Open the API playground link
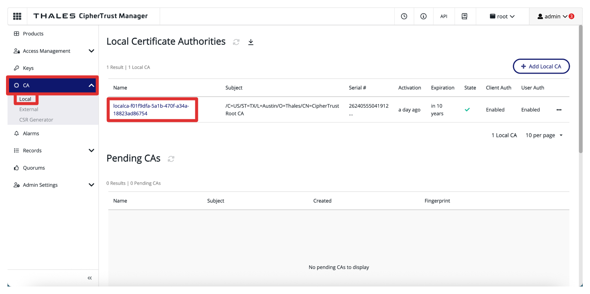 (444, 17)
